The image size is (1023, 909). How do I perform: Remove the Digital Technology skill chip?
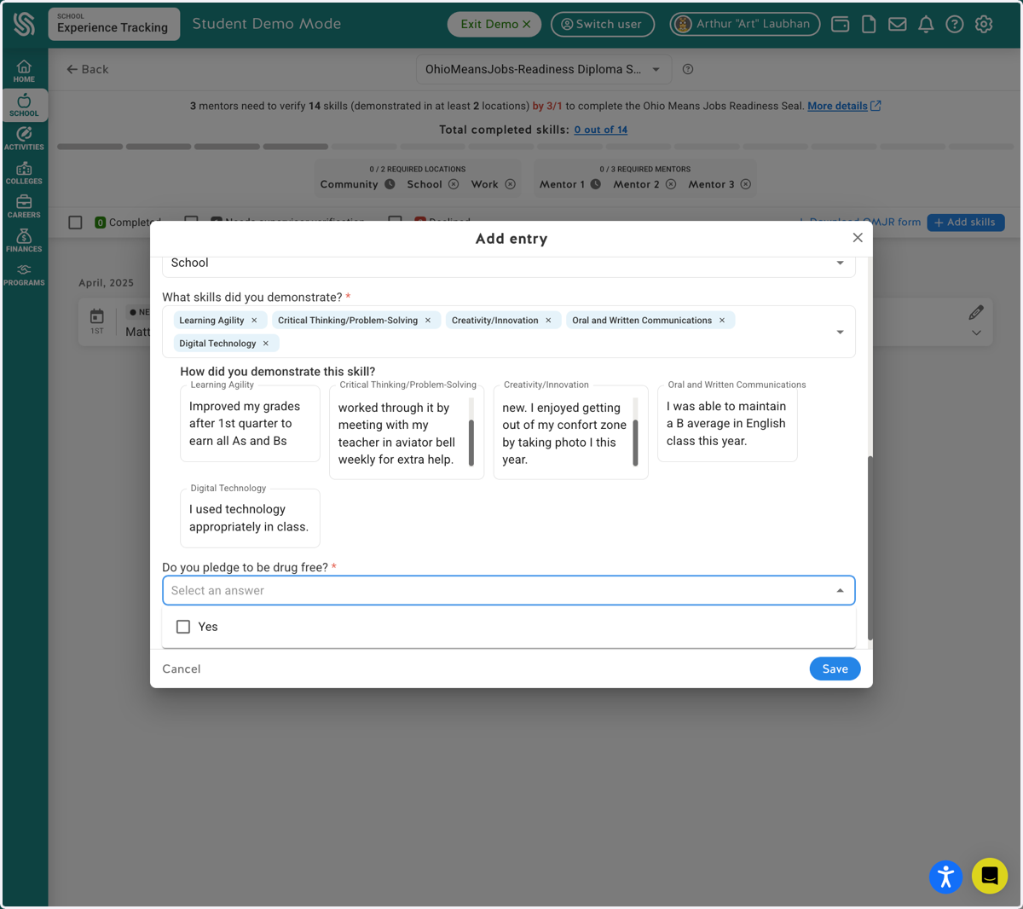(x=266, y=344)
